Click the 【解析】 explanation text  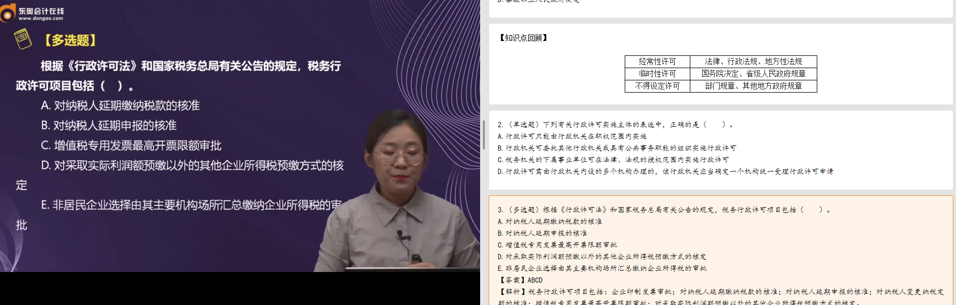tap(720, 292)
